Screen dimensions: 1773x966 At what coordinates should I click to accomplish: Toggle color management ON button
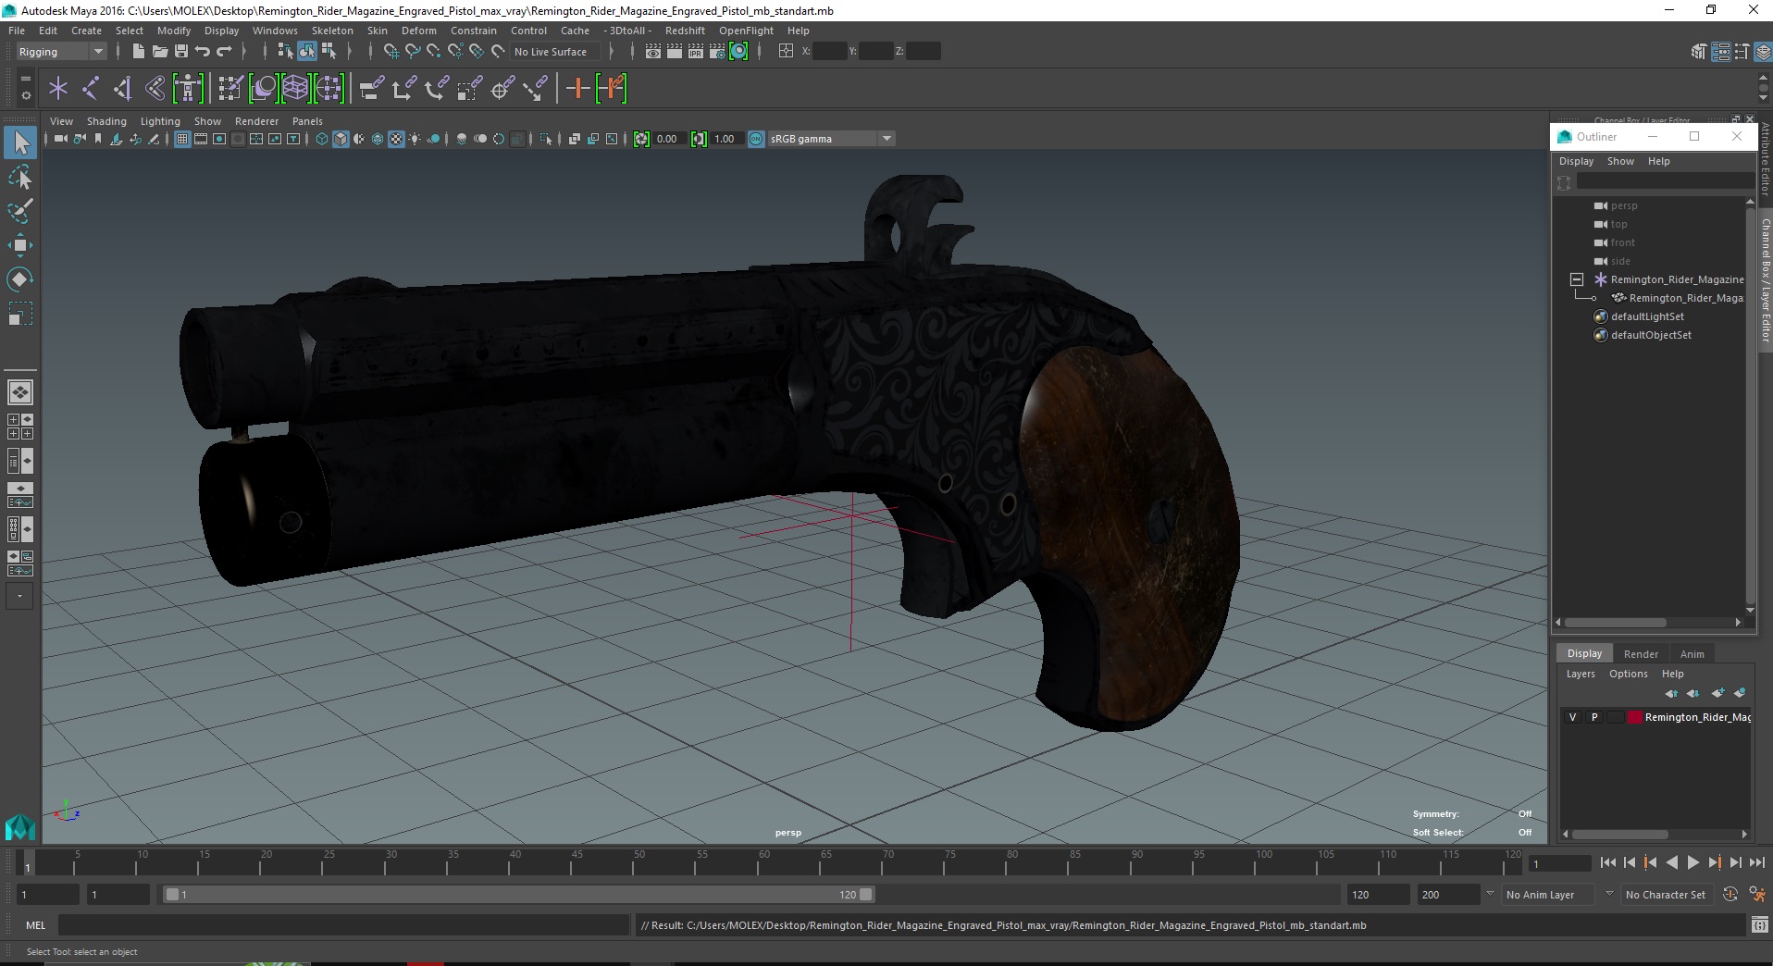pos(756,139)
